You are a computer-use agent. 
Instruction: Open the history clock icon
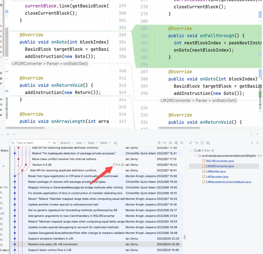[202, 143]
